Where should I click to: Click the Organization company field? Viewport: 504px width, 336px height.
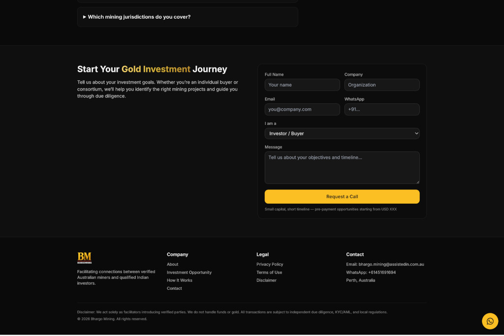(x=382, y=85)
